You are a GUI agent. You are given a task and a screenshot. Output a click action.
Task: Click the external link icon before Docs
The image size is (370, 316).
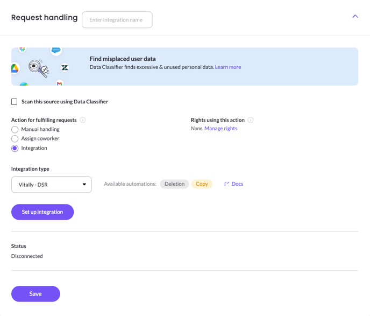tap(226, 184)
